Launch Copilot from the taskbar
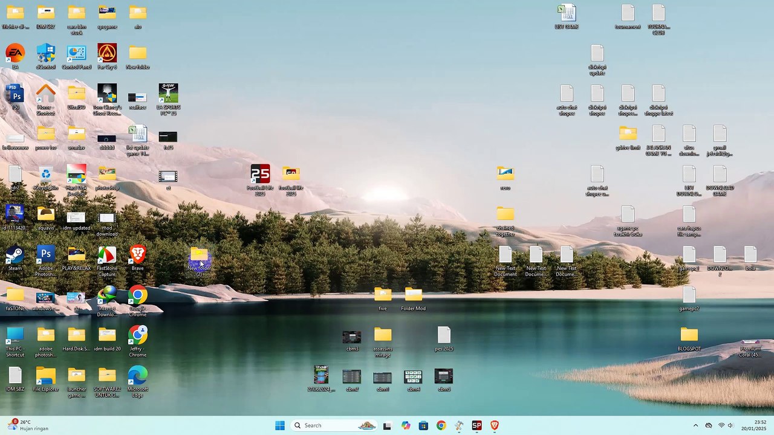The width and height of the screenshot is (774, 435). 406,425
